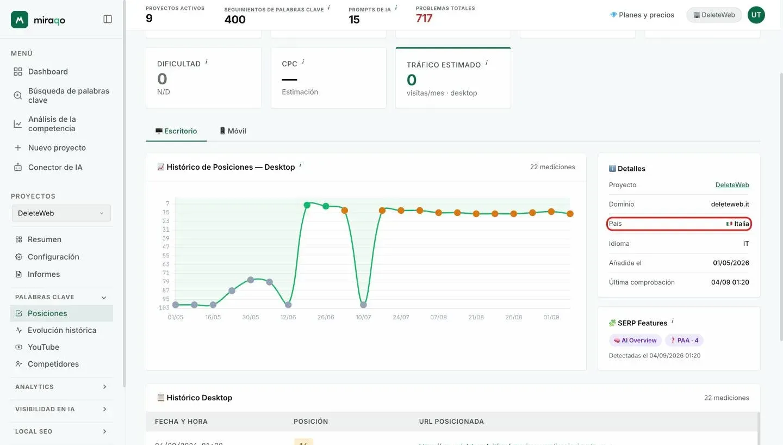The height and width of the screenshot is (445, 783).
Task: Open Planes y precios link
Action: point(642,15)
